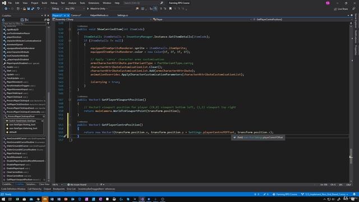Select ClearCarriedItem method in list

[x=15, y=172]
